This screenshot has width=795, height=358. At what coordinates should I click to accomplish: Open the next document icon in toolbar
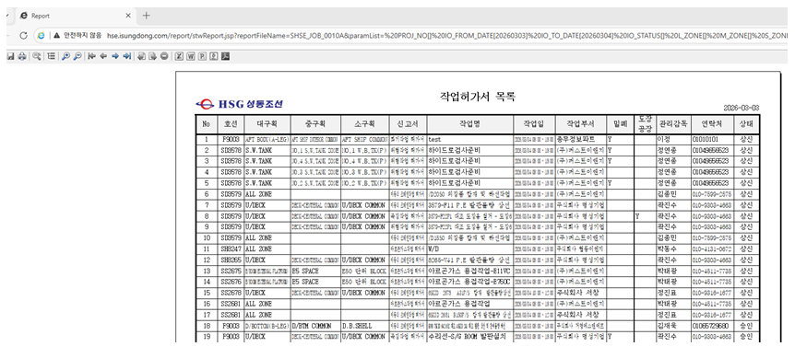(152, 56)
